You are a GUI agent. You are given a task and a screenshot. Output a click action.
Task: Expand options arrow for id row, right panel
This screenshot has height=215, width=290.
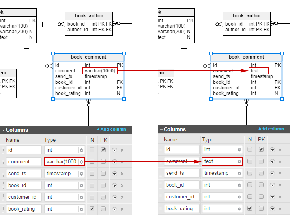(272, 150)
